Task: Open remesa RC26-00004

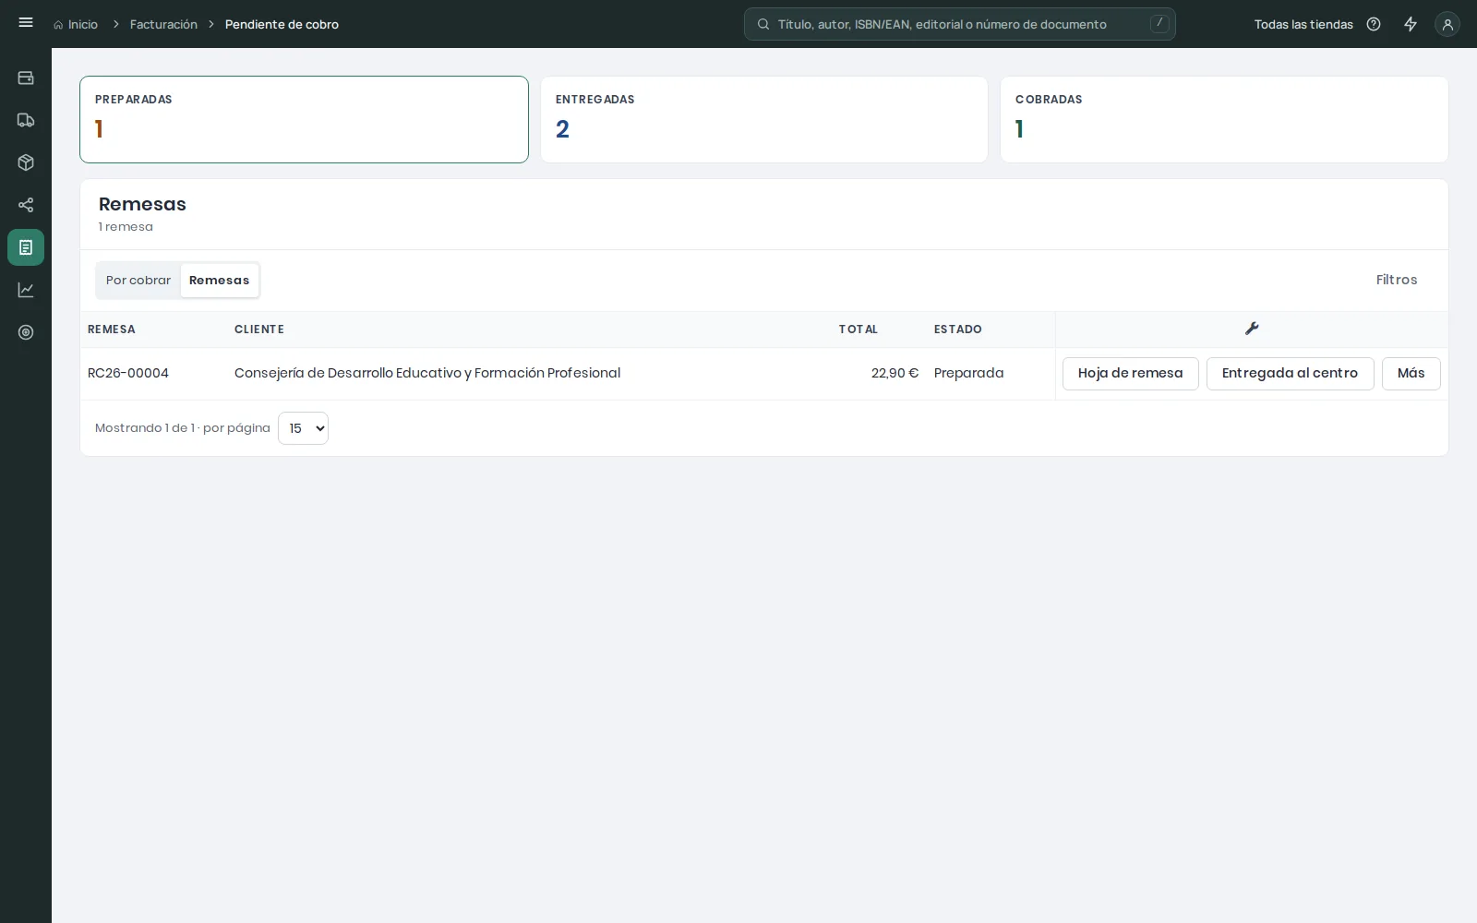Action: [128, 373]
